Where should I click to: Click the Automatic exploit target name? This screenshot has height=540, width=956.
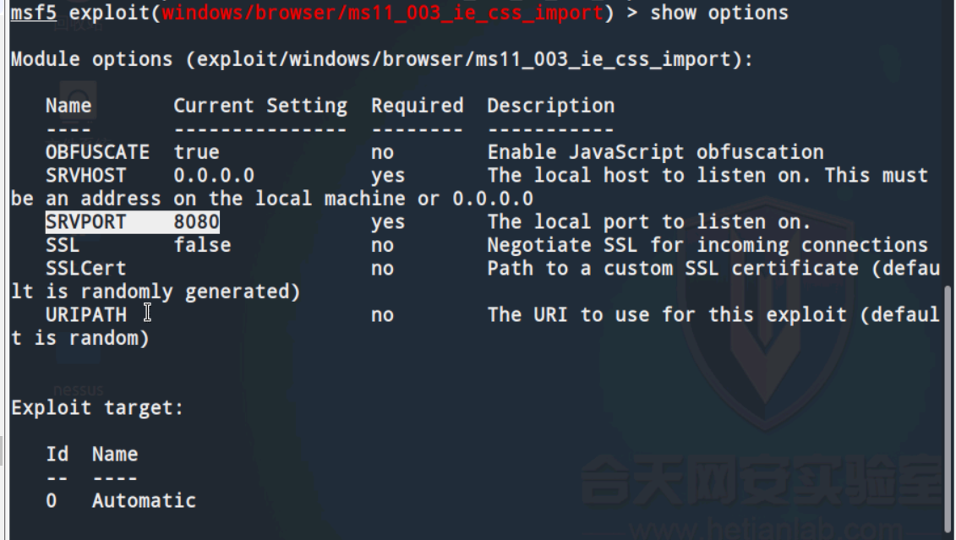point(144,500)
